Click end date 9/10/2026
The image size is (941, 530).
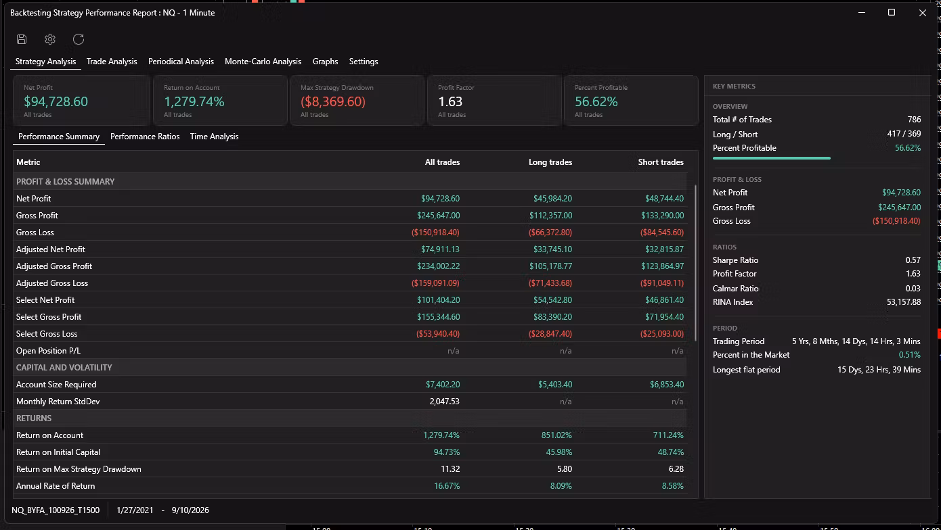(190, 510)
